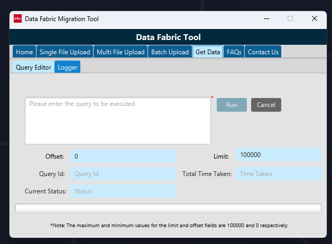Click the Infor logo icon in title bar
The height and width of the screenshot is (244, 332).
click(17, 18)
